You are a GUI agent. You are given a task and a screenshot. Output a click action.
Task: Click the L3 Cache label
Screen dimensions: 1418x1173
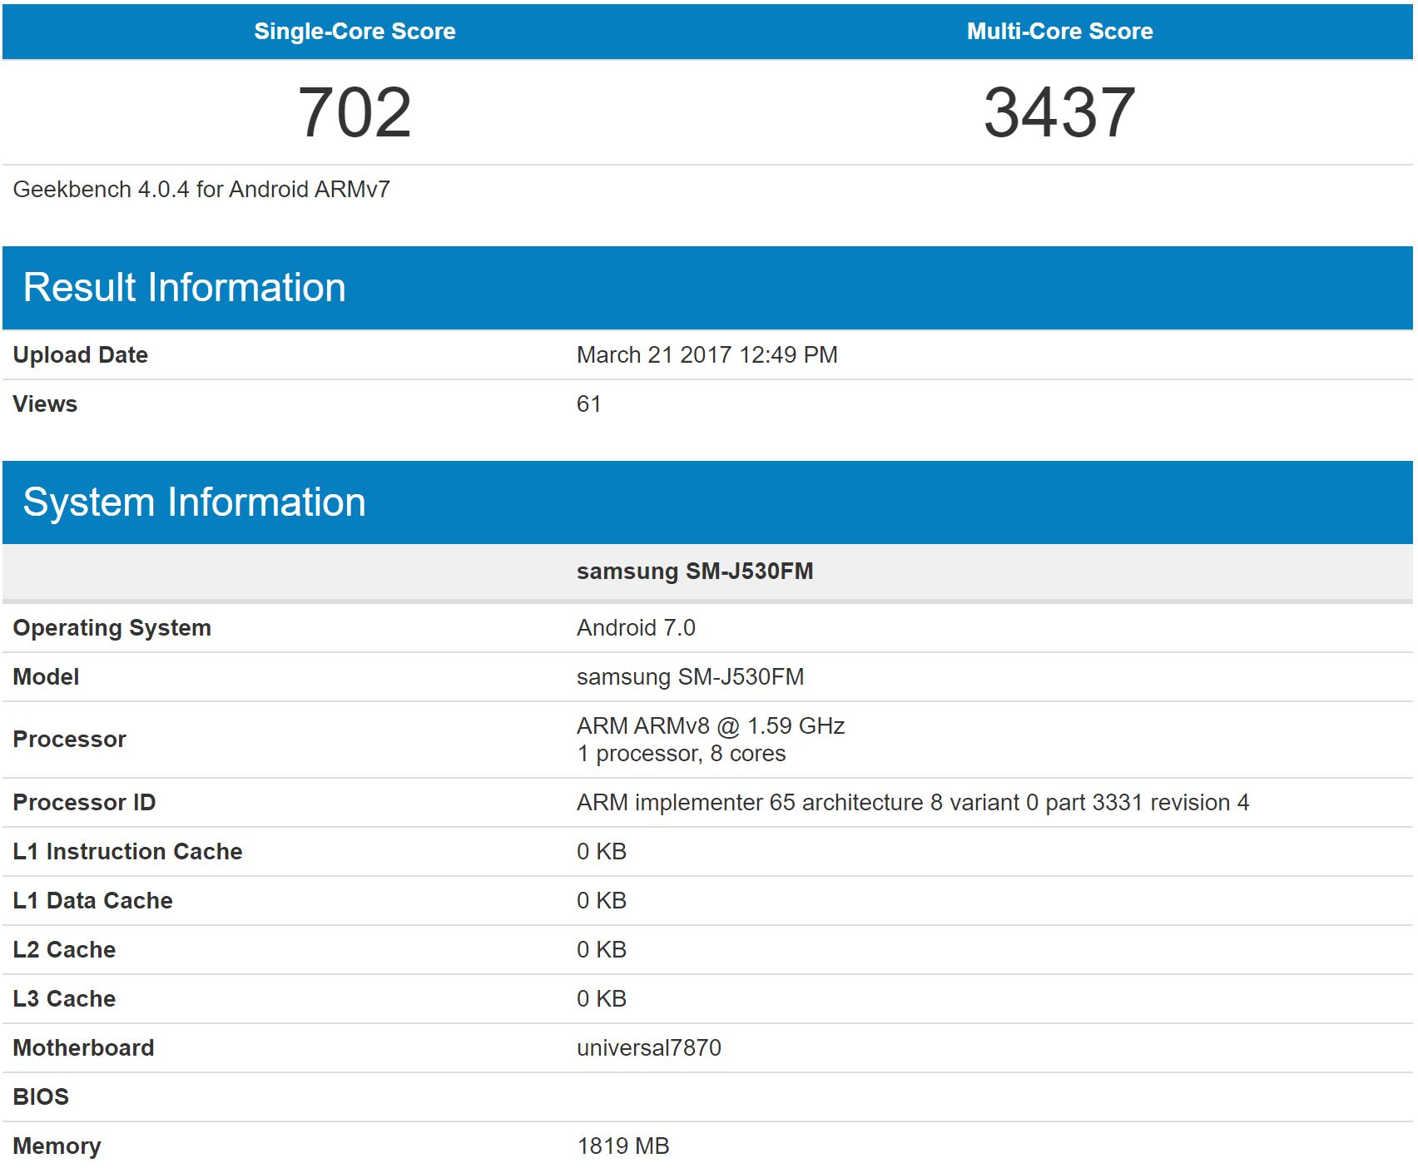click(x=64, y=999)
